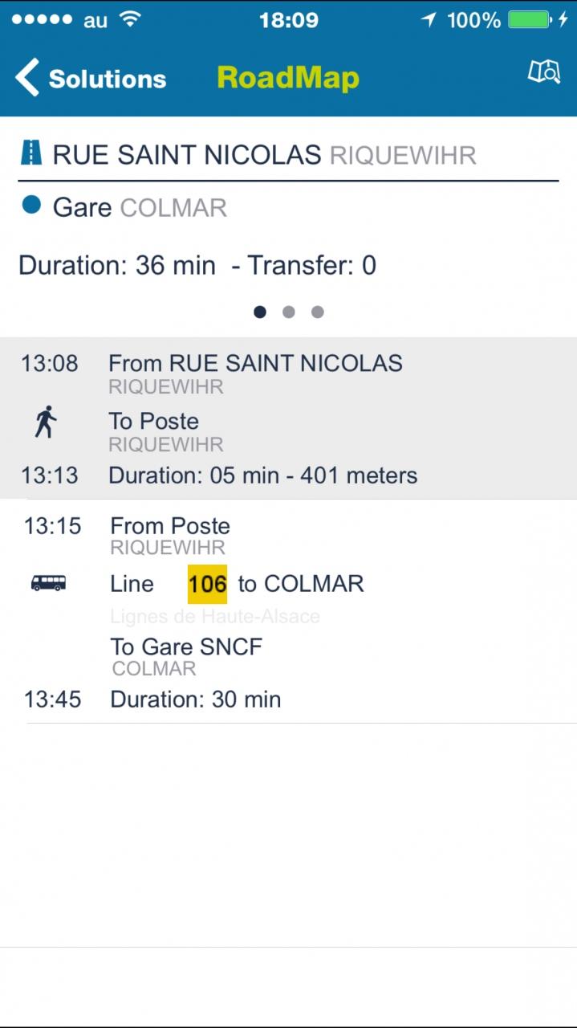Tap the bus icon for Line 106
Viewport: 577px width, 1028px height.
[48, 583]
